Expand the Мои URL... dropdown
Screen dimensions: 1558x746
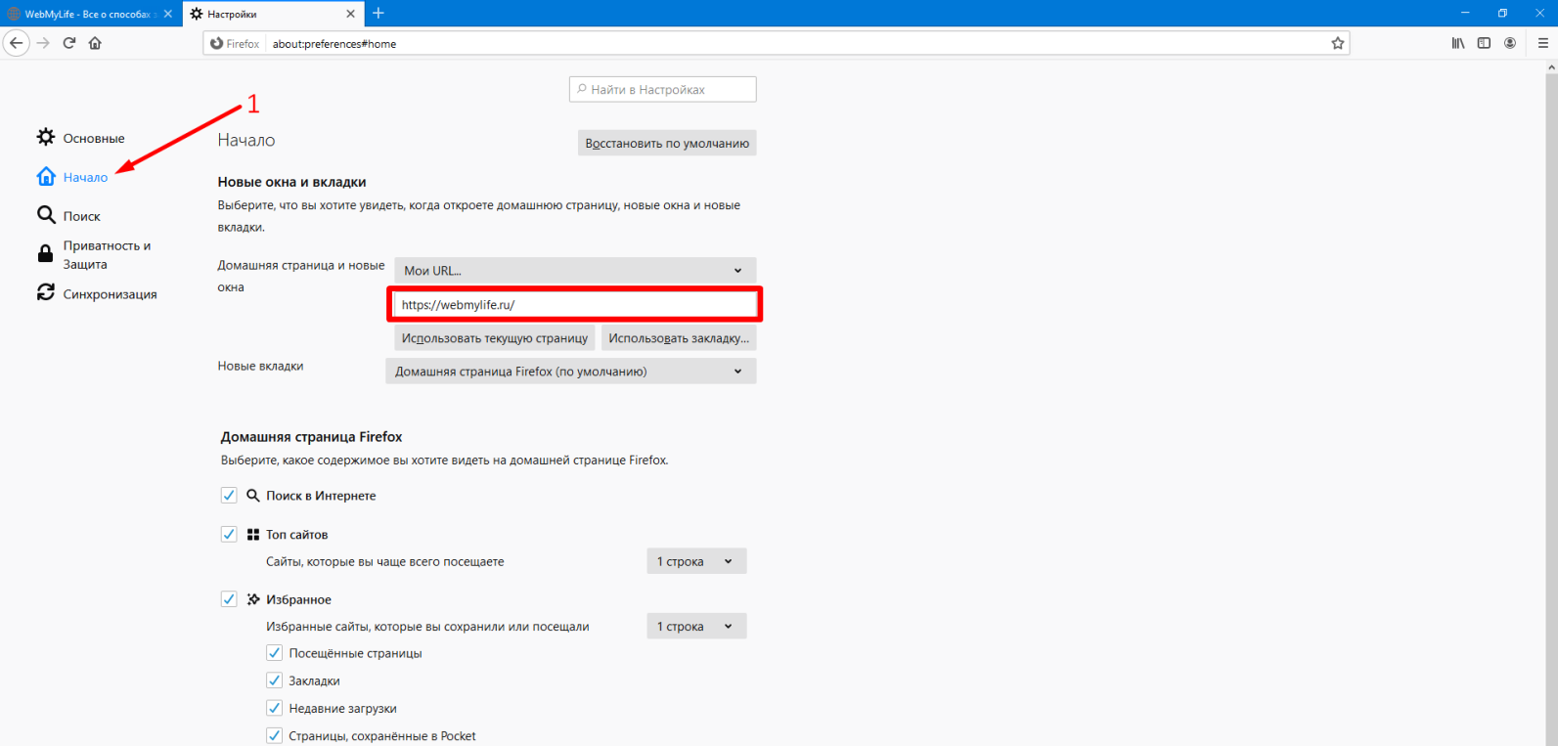point(575,270)
